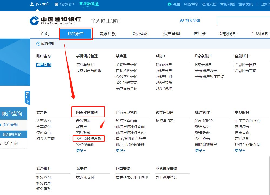The width and height of the screenshot is (270, 195).
Task: Open 金融IC卡圈存 link
Action: point(245,65)
